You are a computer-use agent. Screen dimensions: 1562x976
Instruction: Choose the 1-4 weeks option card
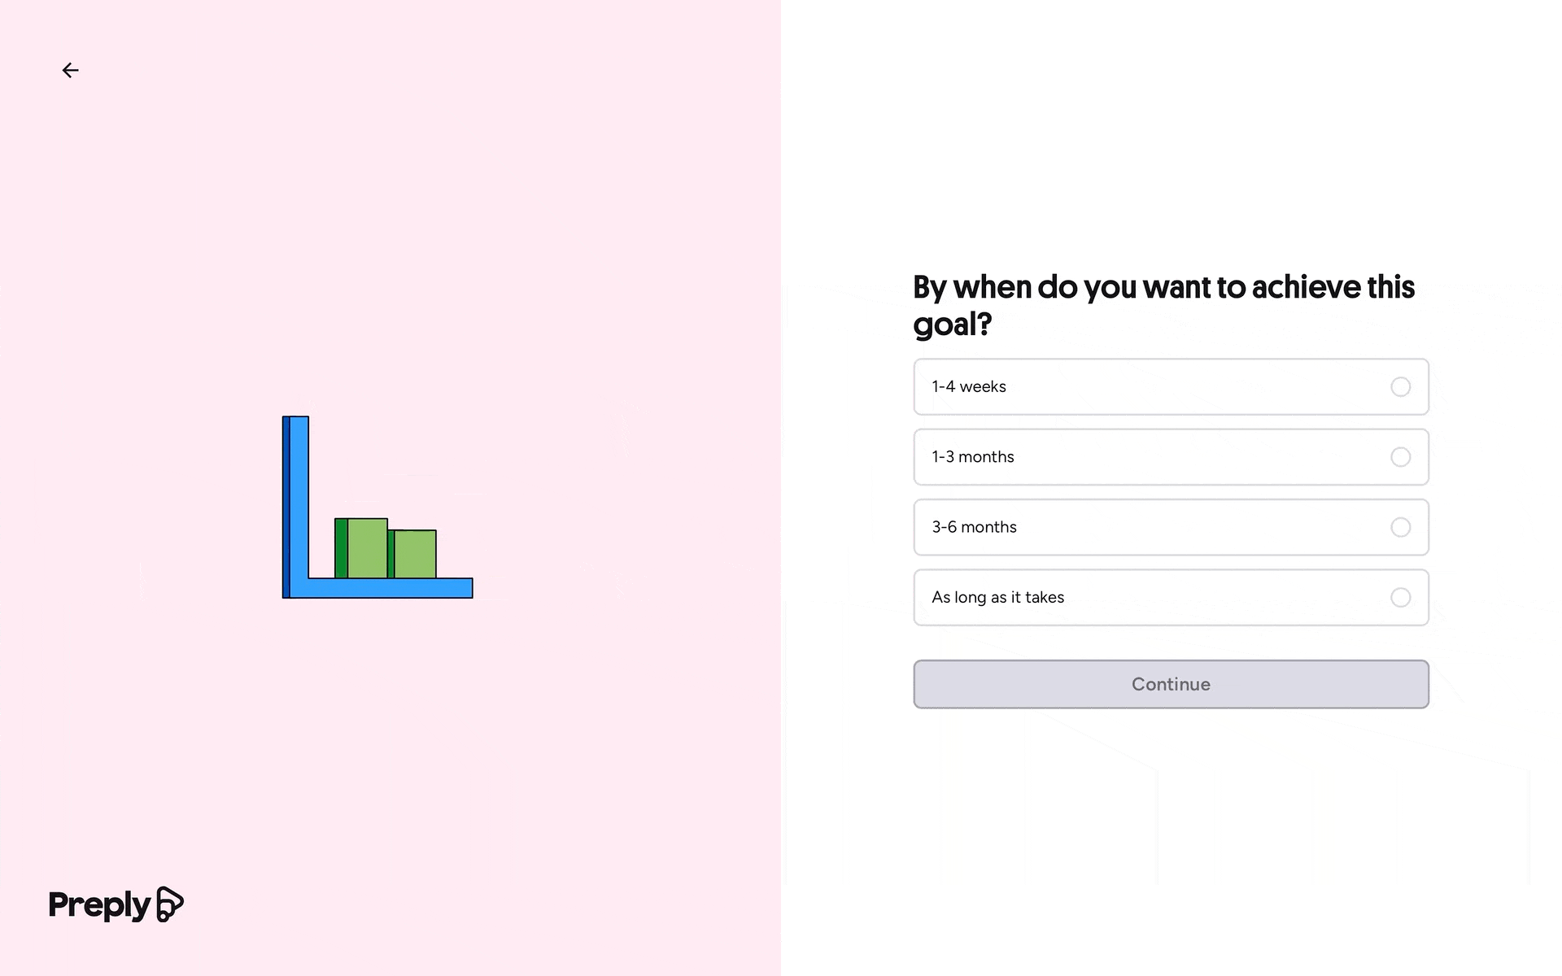[x=1171, y=387]
